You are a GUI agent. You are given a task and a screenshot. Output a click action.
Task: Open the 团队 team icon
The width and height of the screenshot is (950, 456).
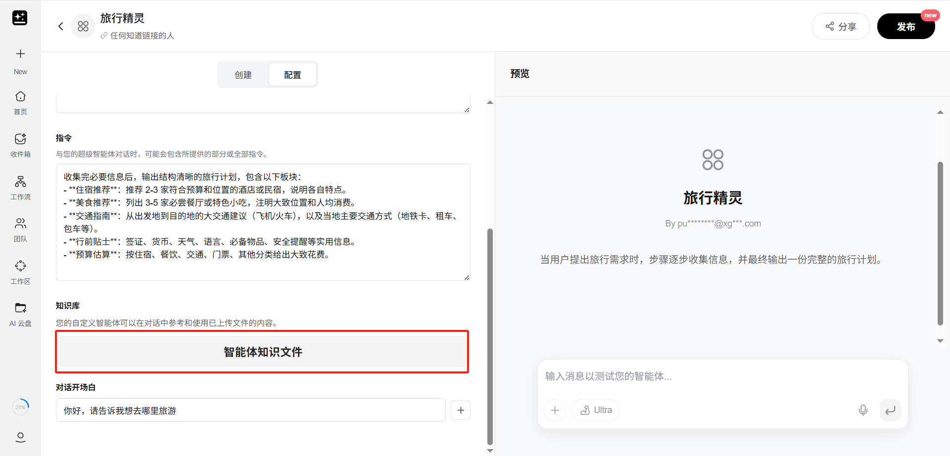point(20,224)
